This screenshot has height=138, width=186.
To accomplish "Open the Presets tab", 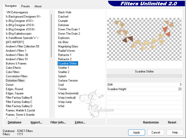I will 25,6.
